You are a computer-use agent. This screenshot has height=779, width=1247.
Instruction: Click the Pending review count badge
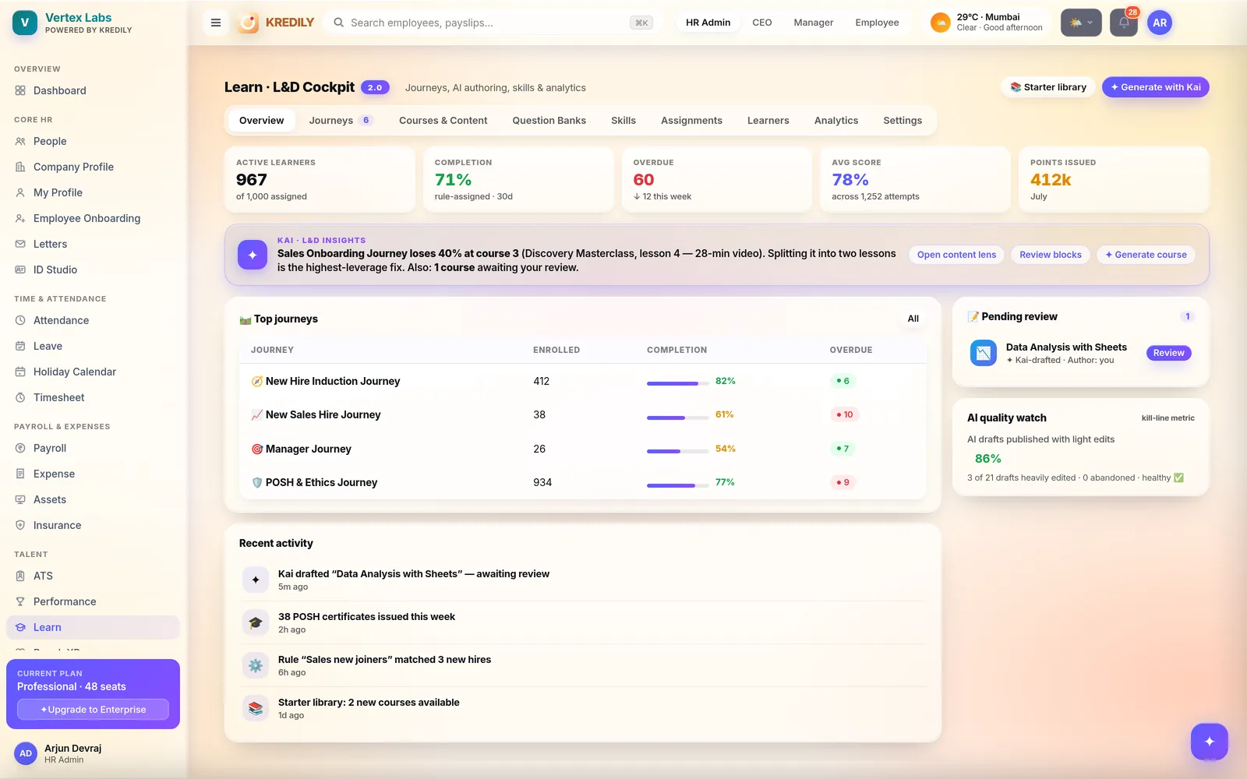(1187, 316)
